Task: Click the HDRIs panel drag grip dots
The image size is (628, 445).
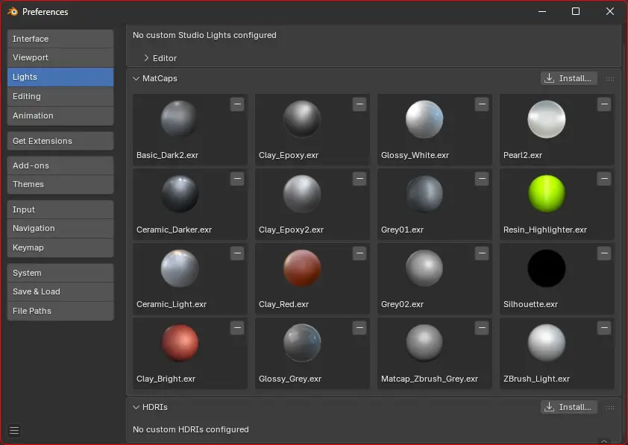Action: tap(610, 408)
